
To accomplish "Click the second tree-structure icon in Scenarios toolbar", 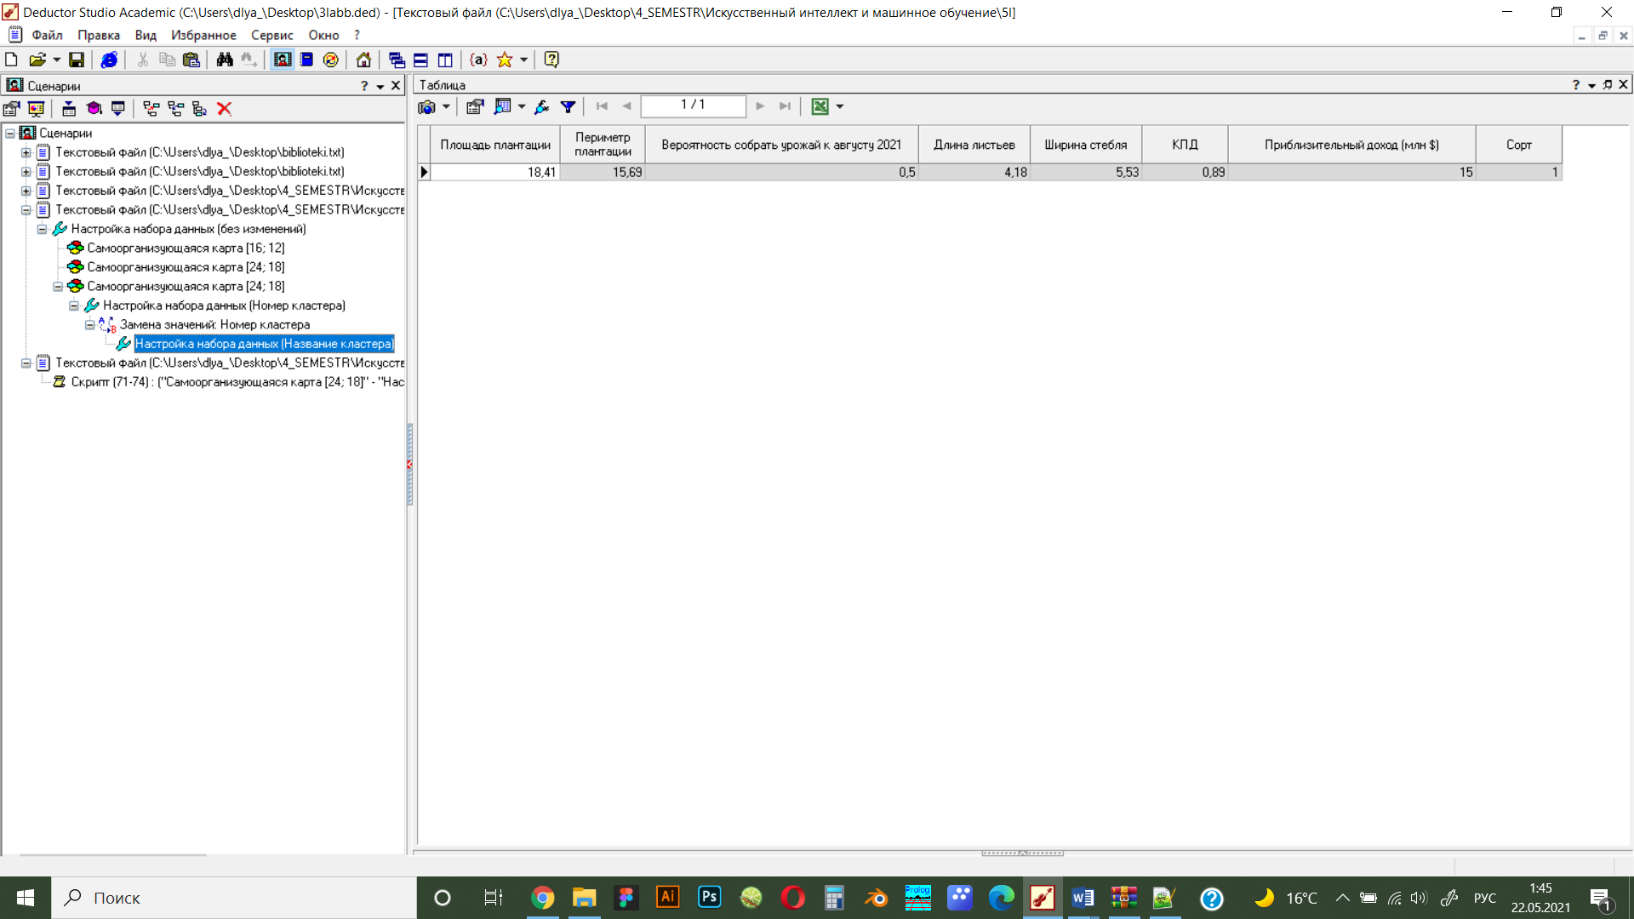I will click(x=175, y=109).
